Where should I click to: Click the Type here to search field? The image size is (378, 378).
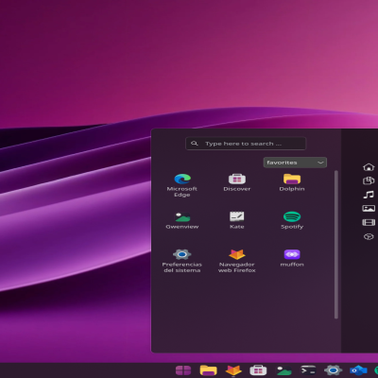pyautogui.click(x=246, y=144)
